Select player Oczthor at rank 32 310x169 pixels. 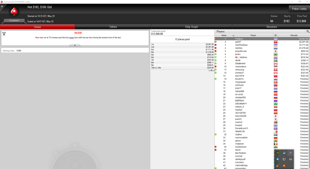[262, 134]
